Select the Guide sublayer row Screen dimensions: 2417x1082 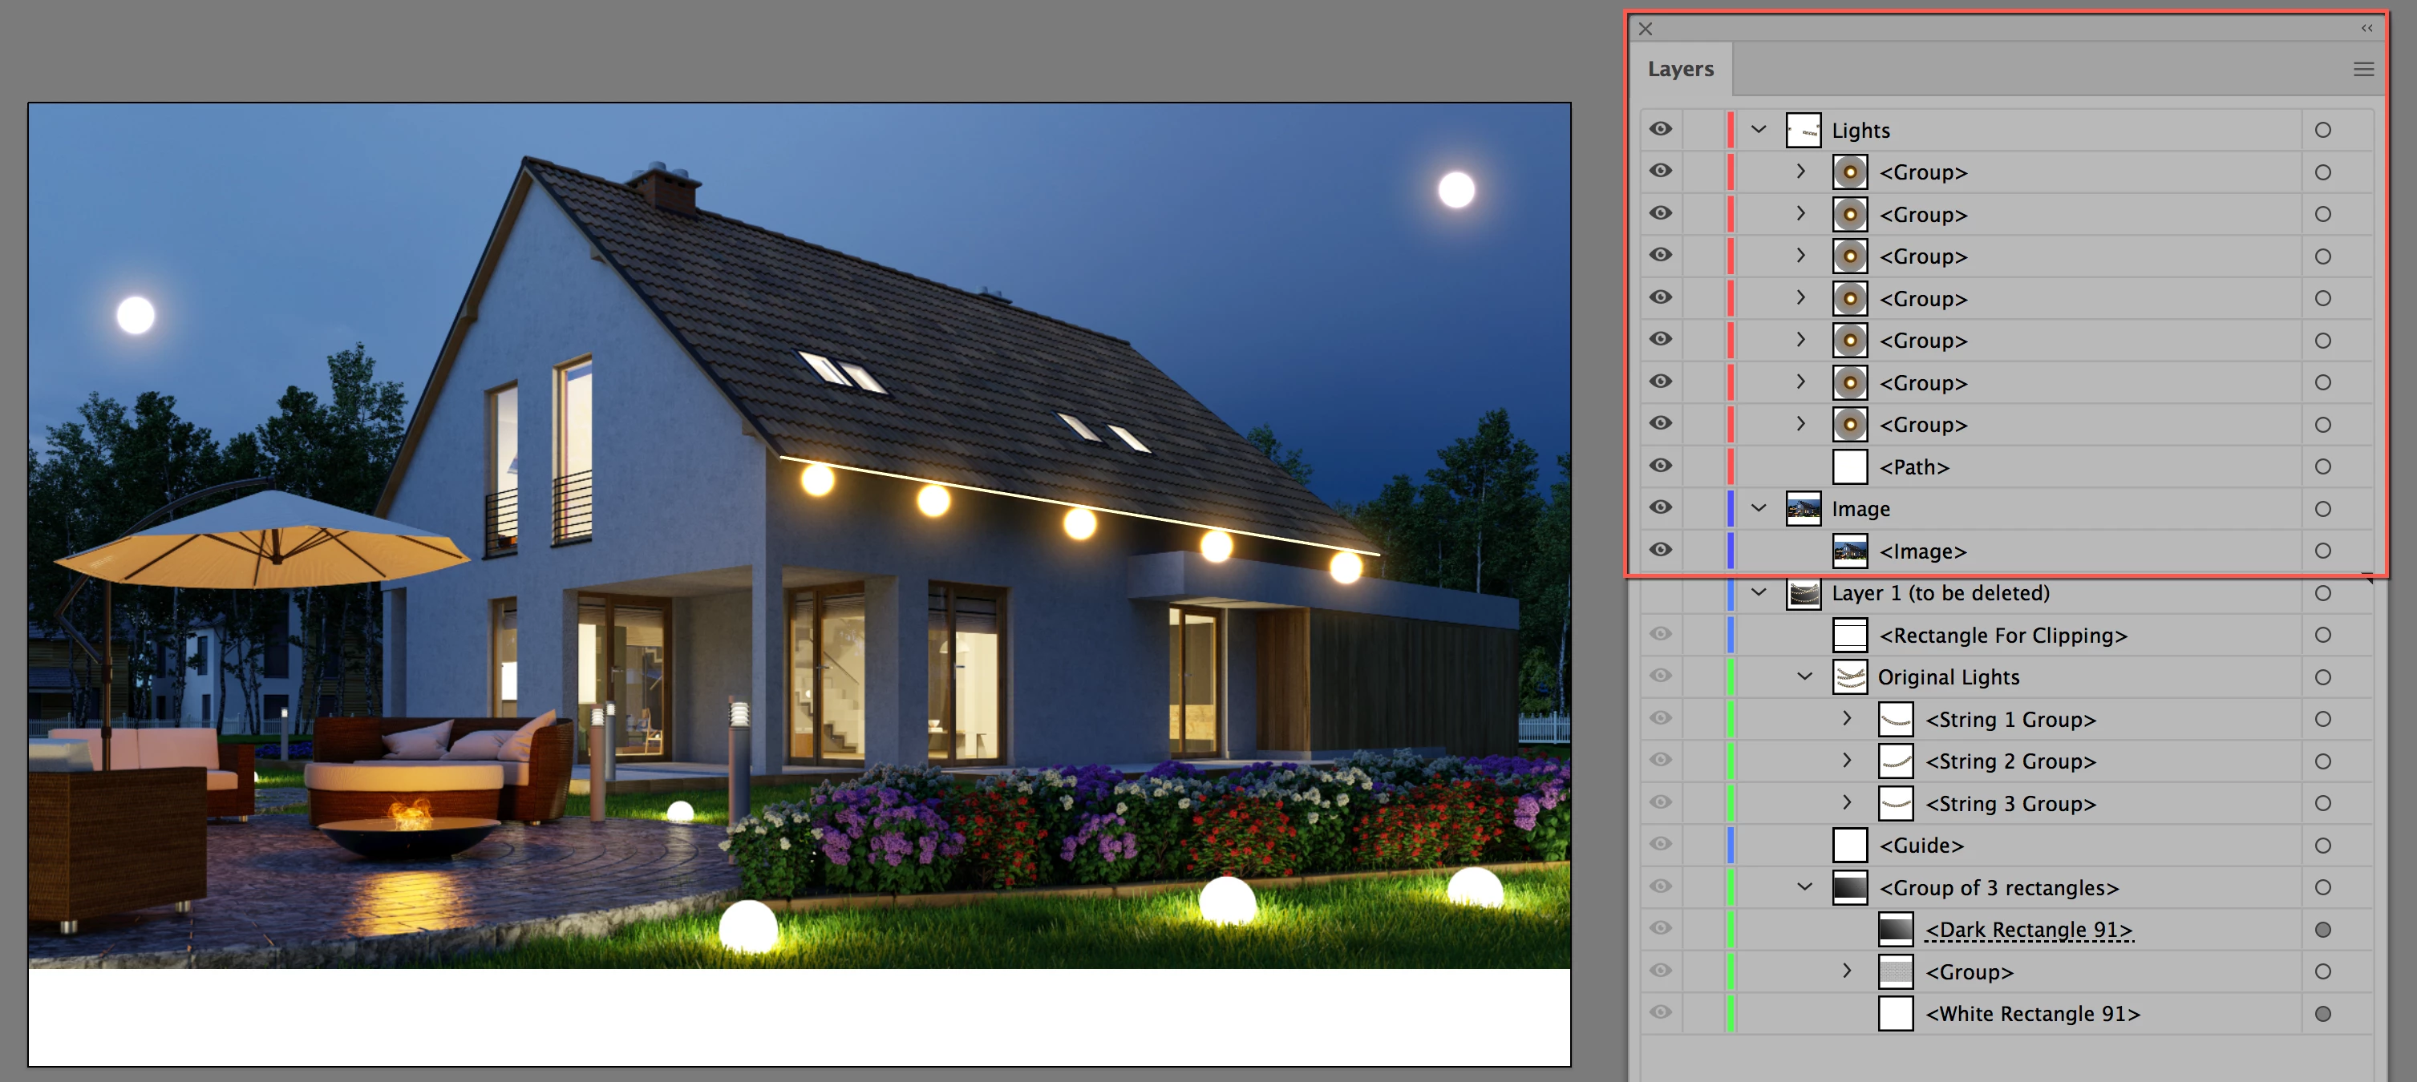(1921, 846)
